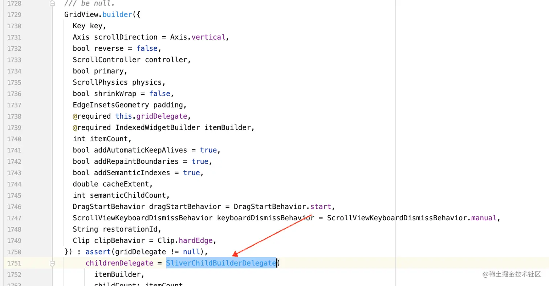Click the ScrollController type name
Viewport: 549px width, 286px height.
pyautogui.click(x=106, y=60)
